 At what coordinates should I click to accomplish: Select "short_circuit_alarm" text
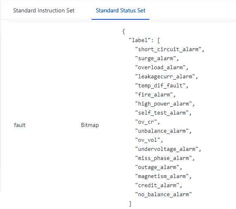(x=170, y=49)
